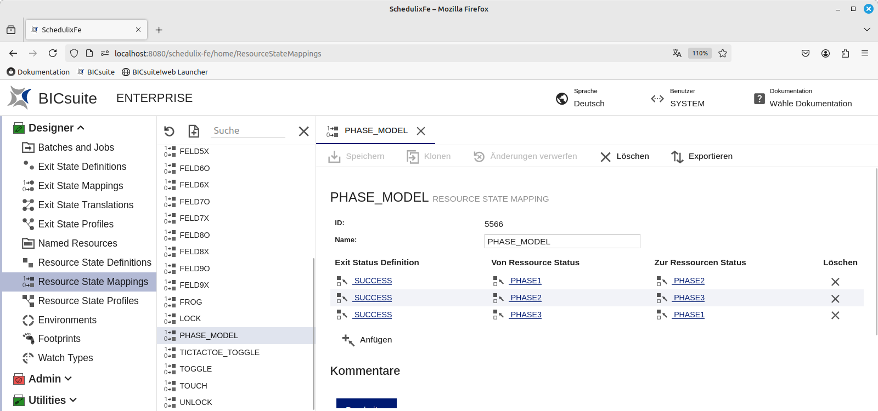Close the PHASE_MODEL tab
The width and height of the screenshot is (878, 411).
tap(421, 131)
